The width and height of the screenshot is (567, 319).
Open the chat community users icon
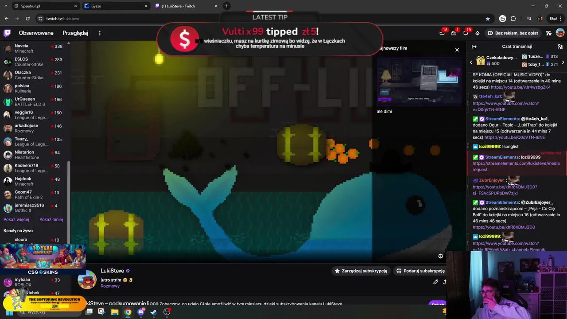coord(560,46)
